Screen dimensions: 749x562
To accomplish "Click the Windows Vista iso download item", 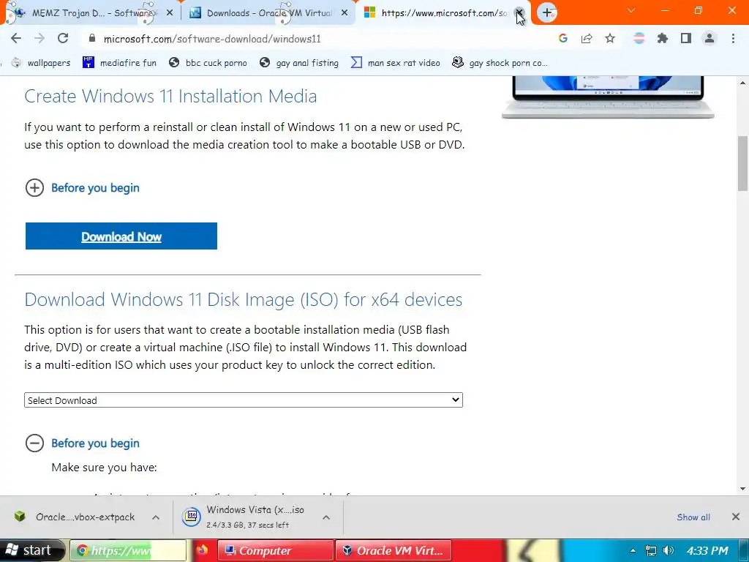I will (x=249, y=517).
